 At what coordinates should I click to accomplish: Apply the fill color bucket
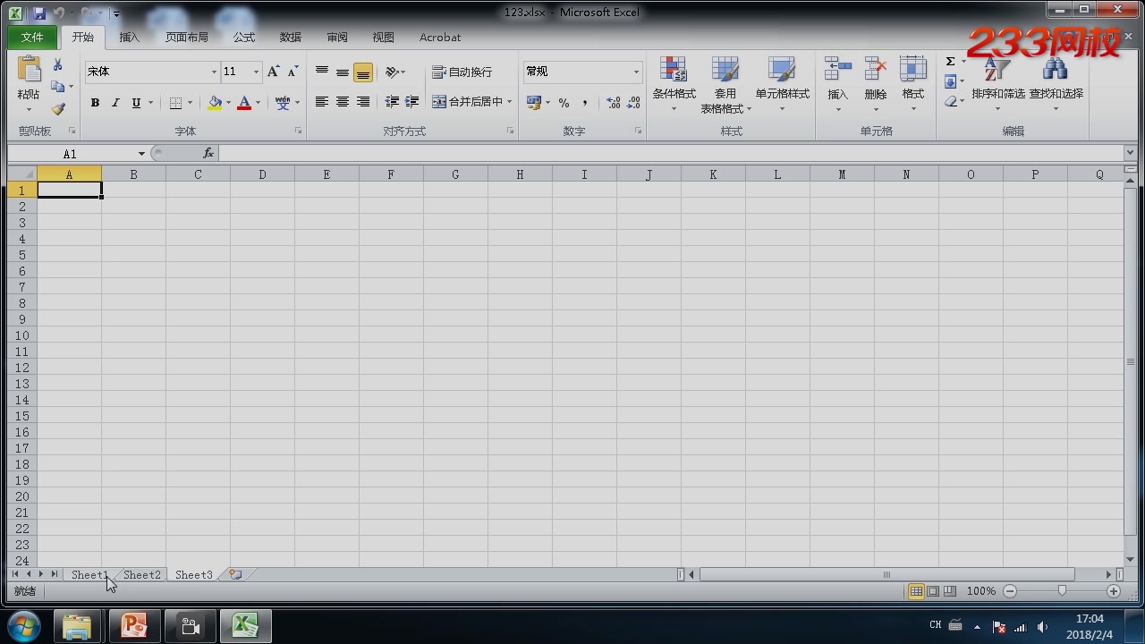point(215,103)
